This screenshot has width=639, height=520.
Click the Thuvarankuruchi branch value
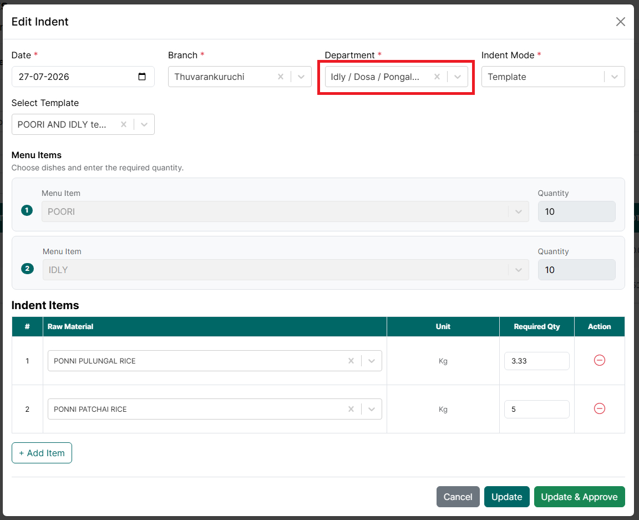point(209,77)
